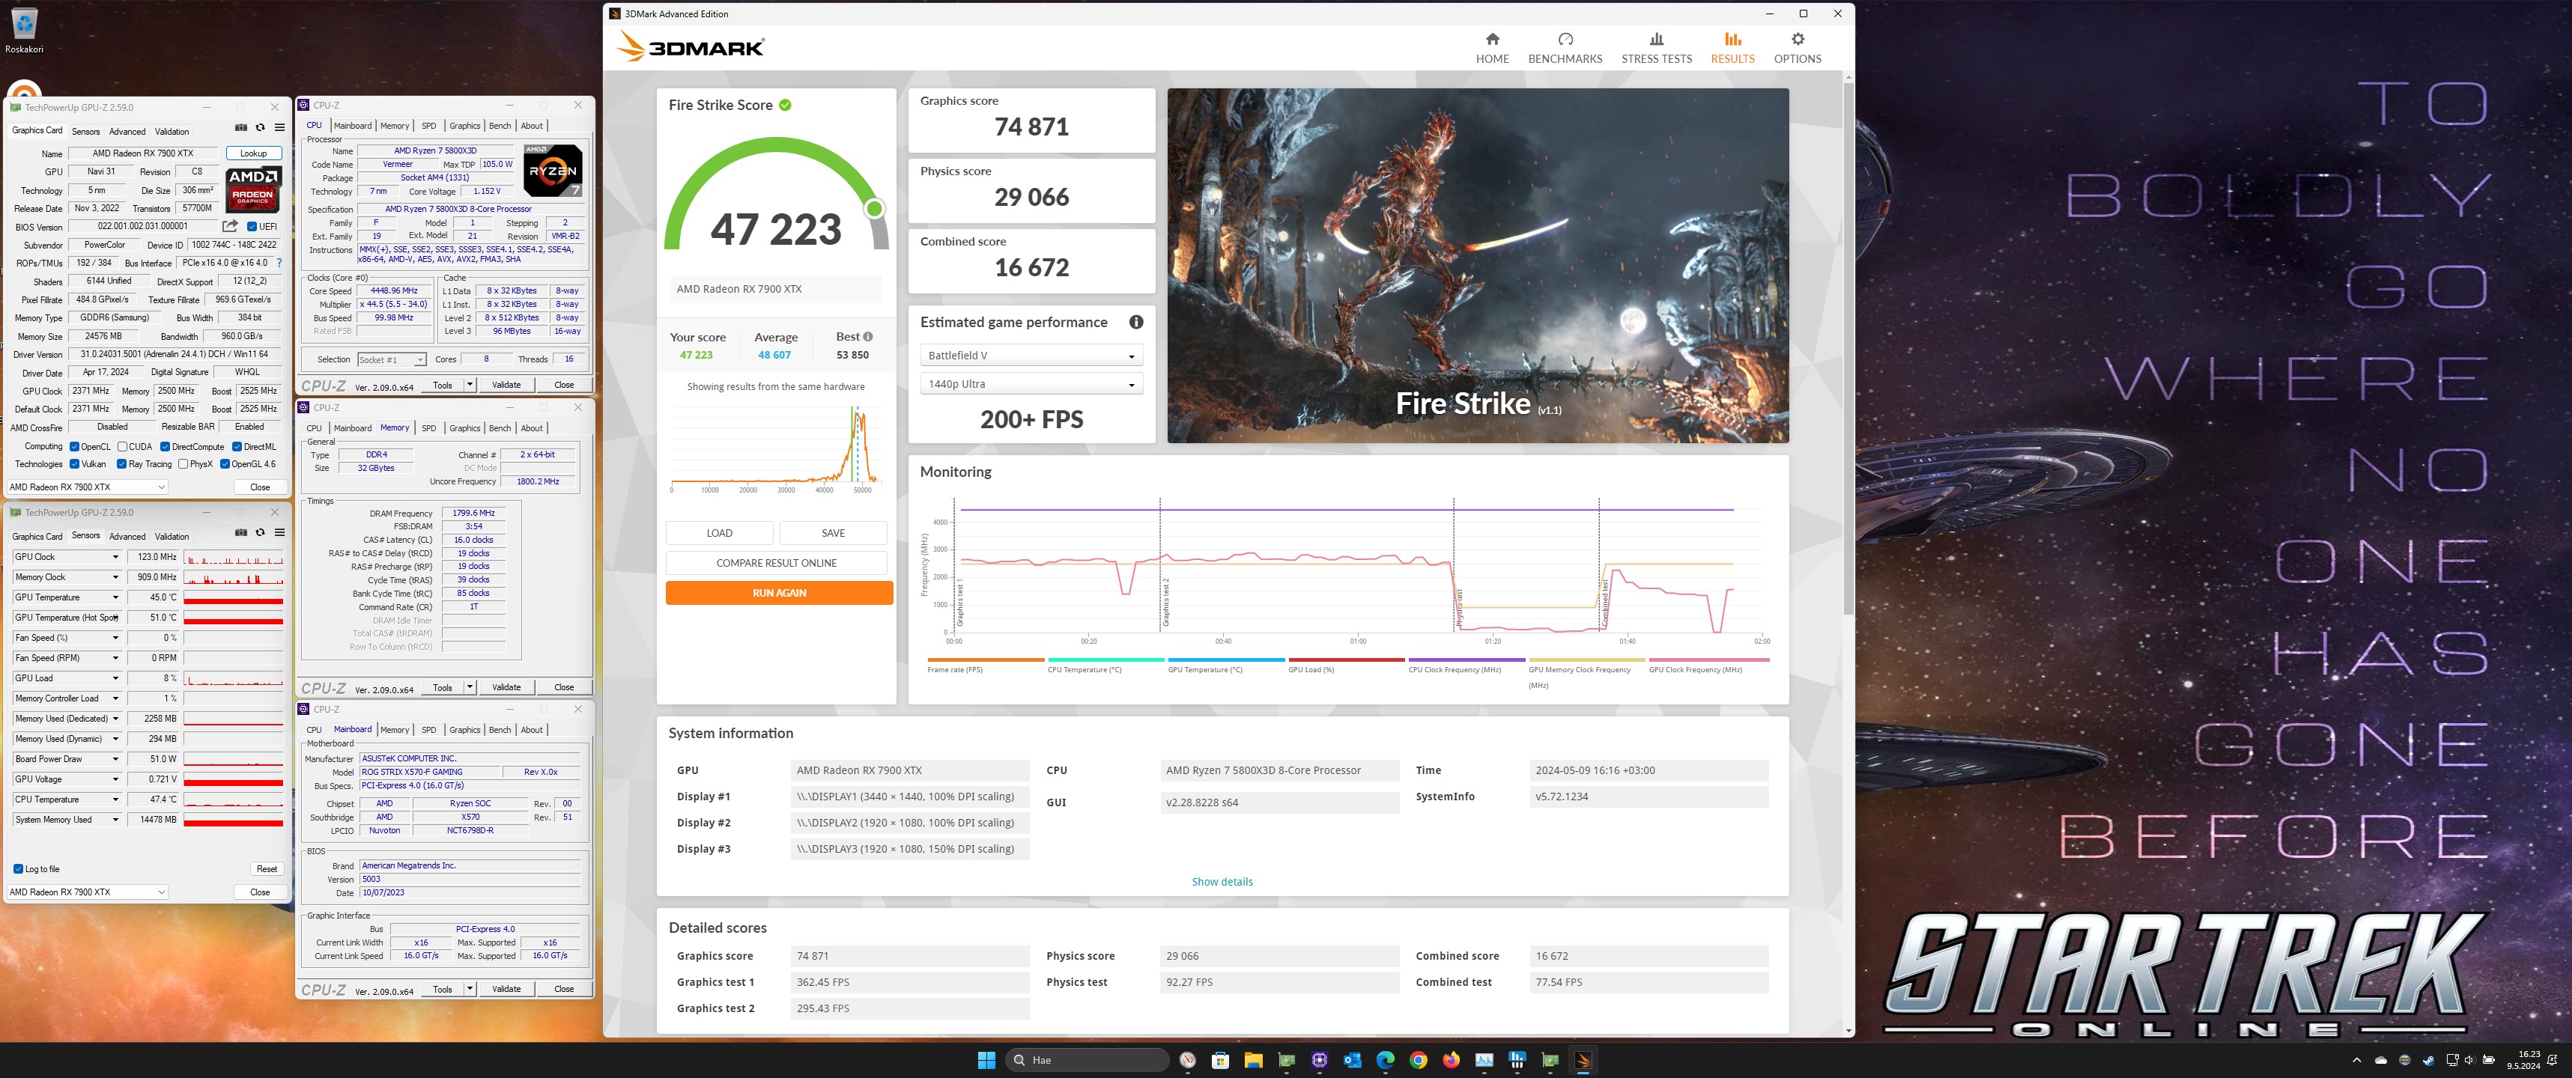The height and width of the screenshot is (1078, 2572).
Task: Click the GPU Load legend in Monitoring
Action: click(1345, 666)
